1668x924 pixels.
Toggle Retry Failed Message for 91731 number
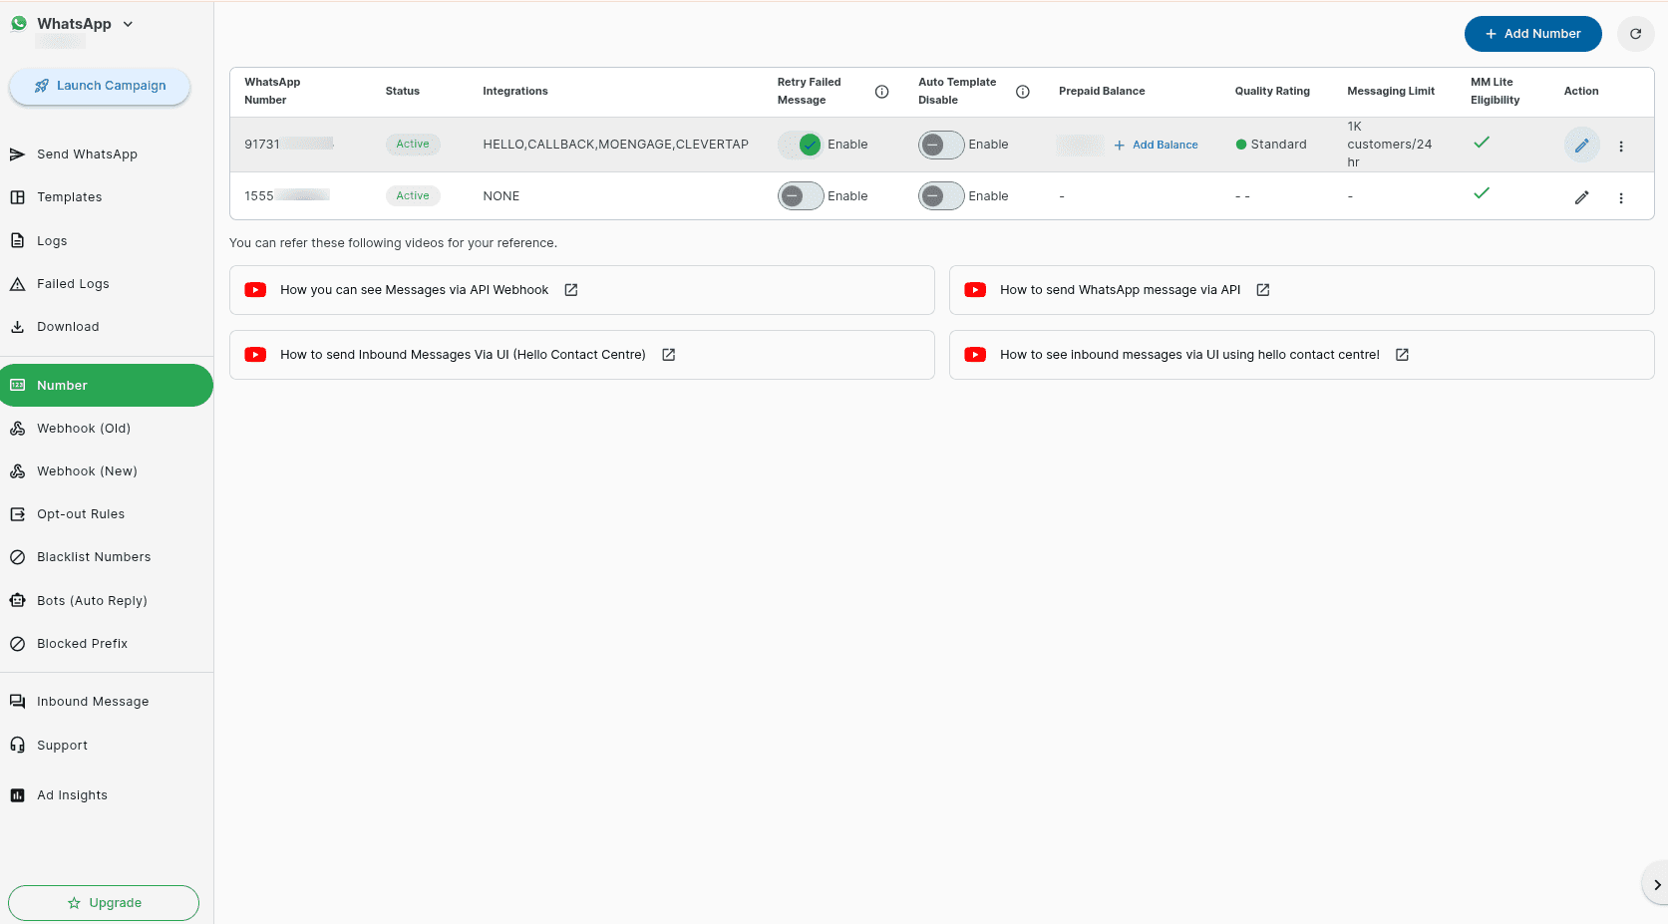click(x=801, y=145)
